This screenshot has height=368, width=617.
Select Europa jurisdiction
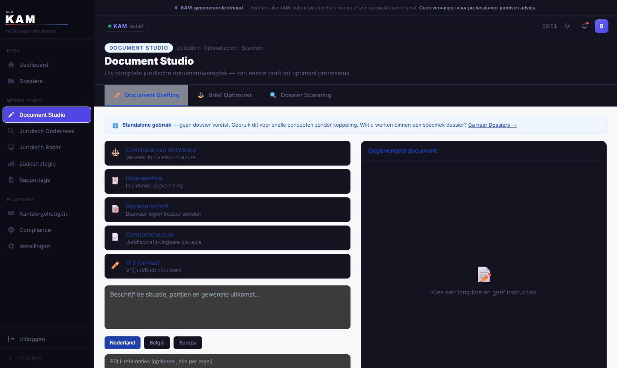188,343
